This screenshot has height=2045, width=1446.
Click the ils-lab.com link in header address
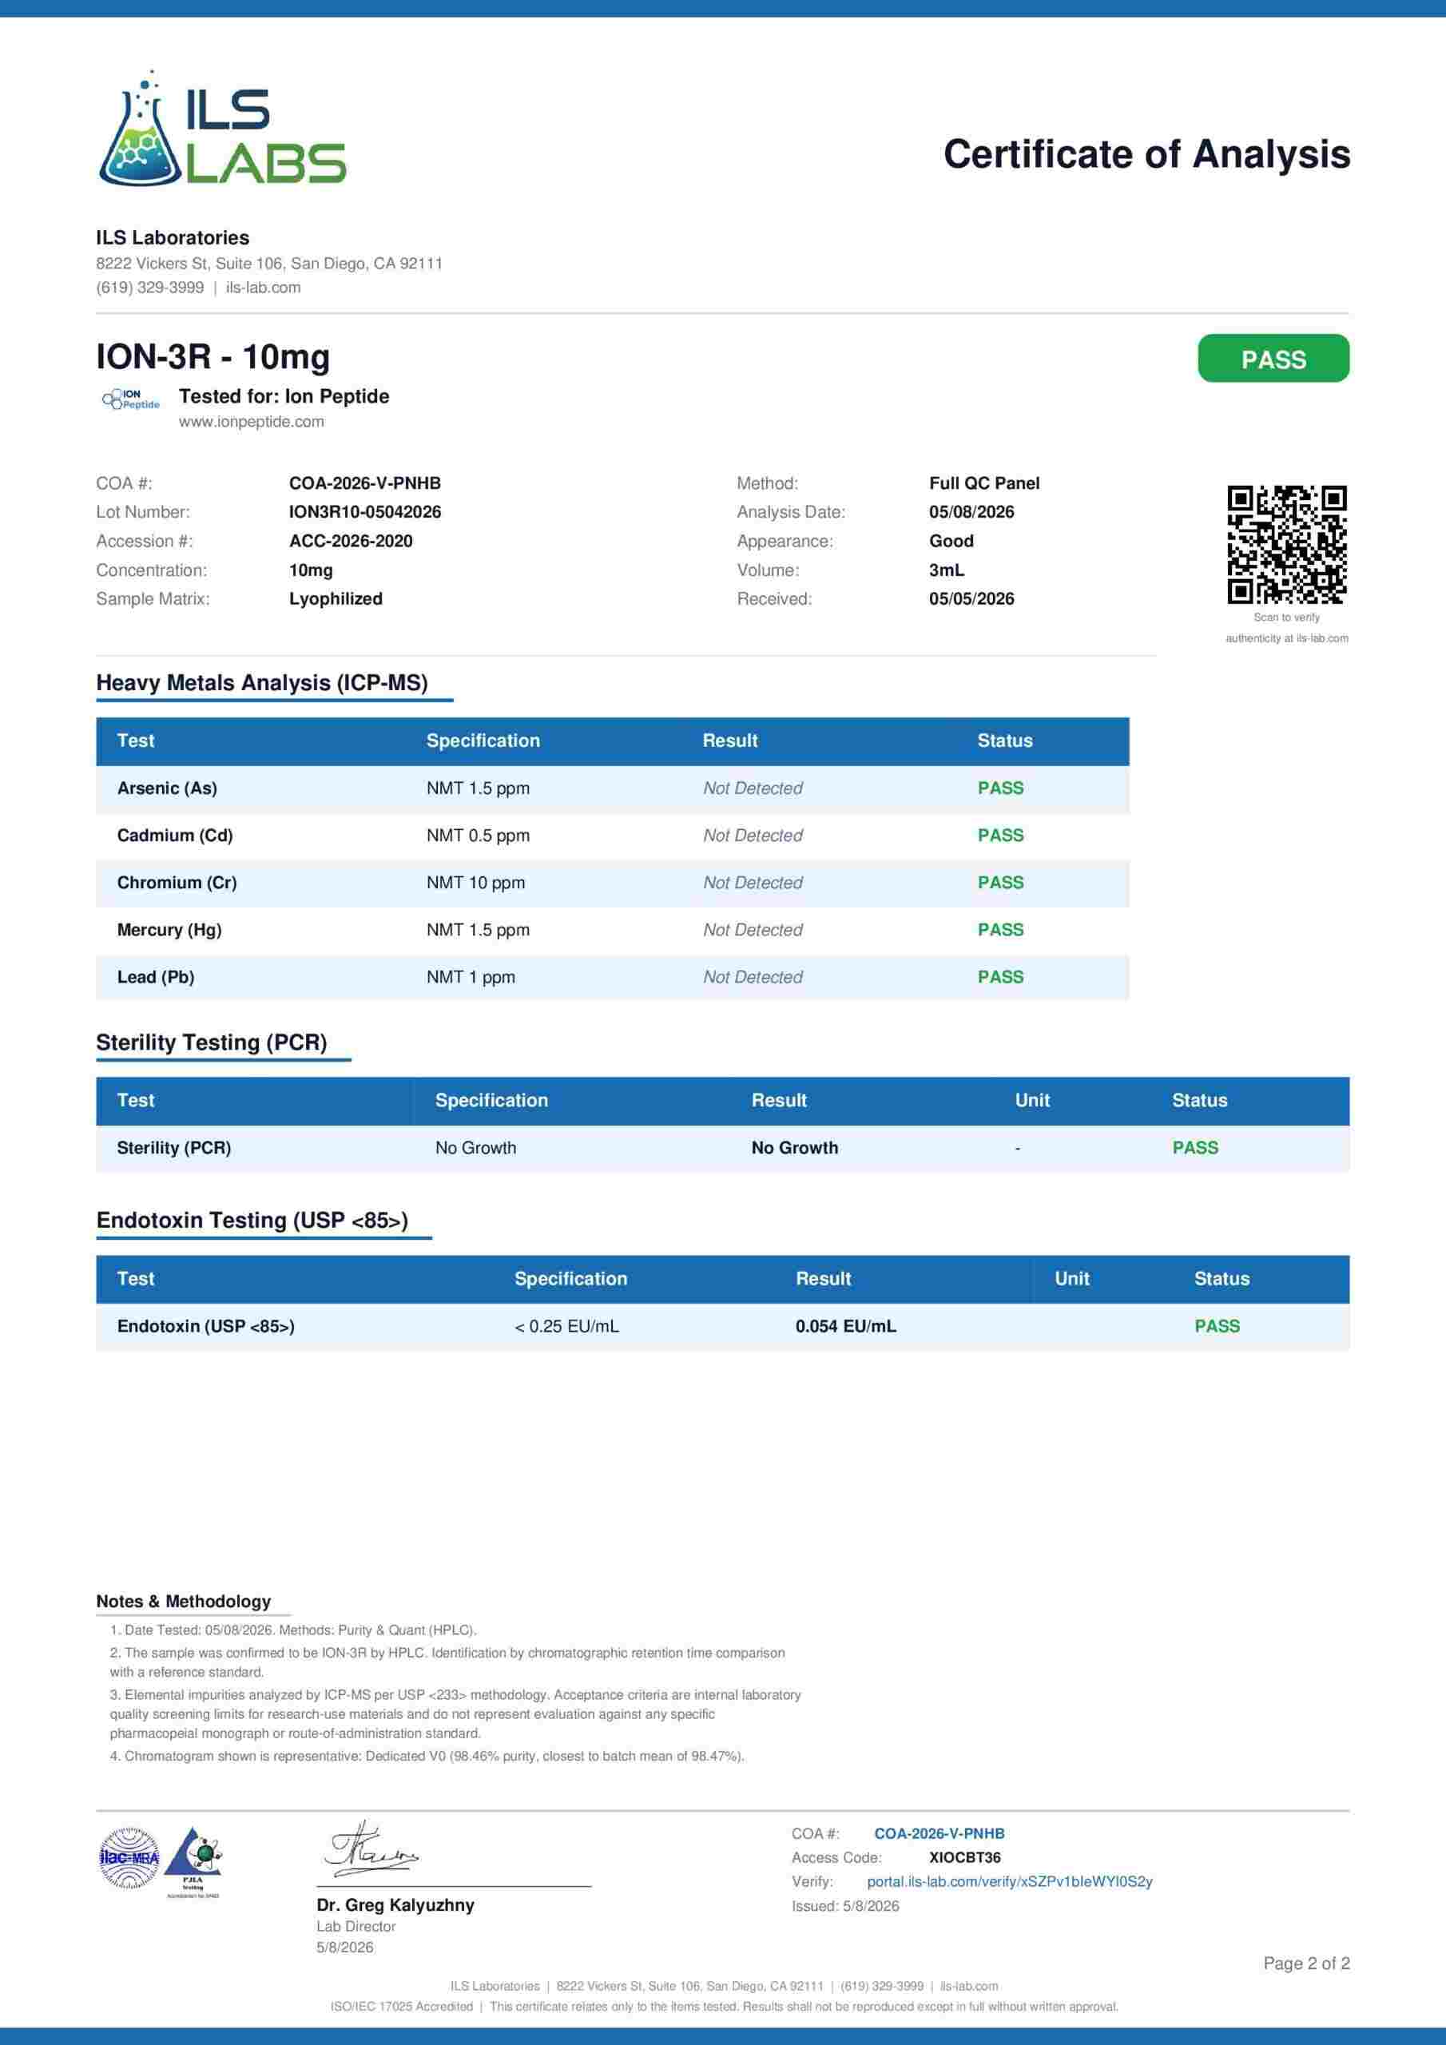click(x=263, y=288)
